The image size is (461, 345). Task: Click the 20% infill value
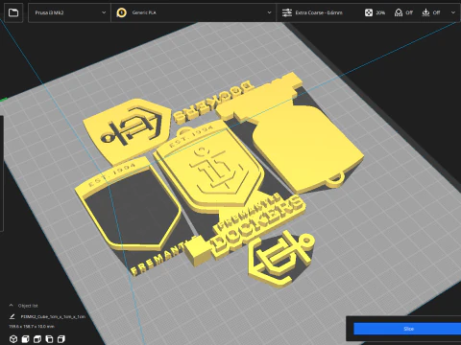380,12
